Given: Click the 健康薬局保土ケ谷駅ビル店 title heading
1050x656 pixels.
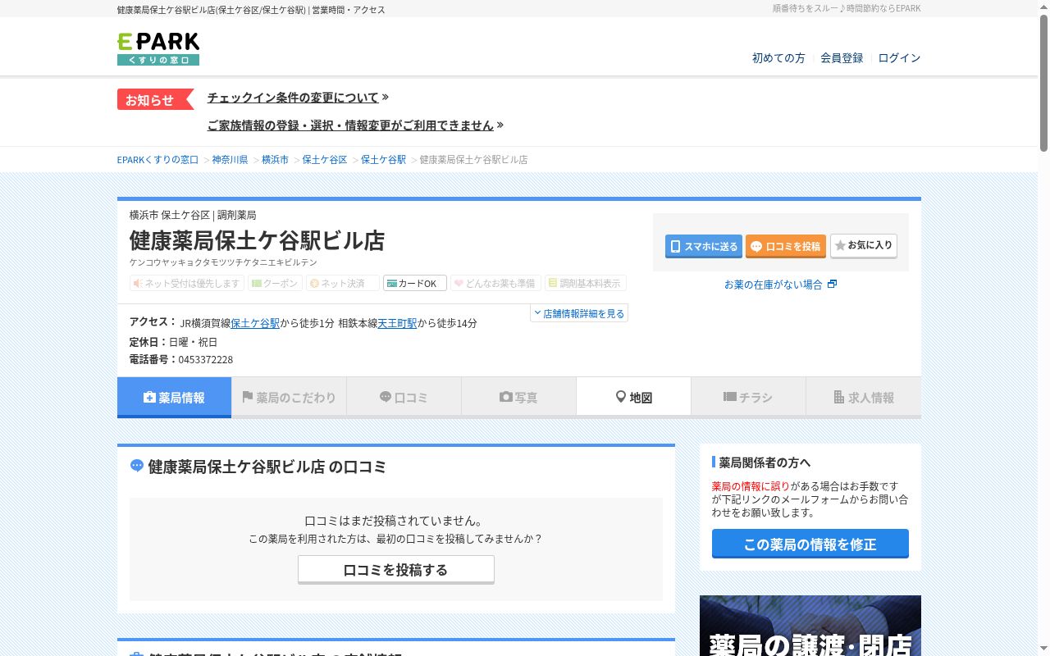Looking at the screenshot, I should [x=257, y=240].
